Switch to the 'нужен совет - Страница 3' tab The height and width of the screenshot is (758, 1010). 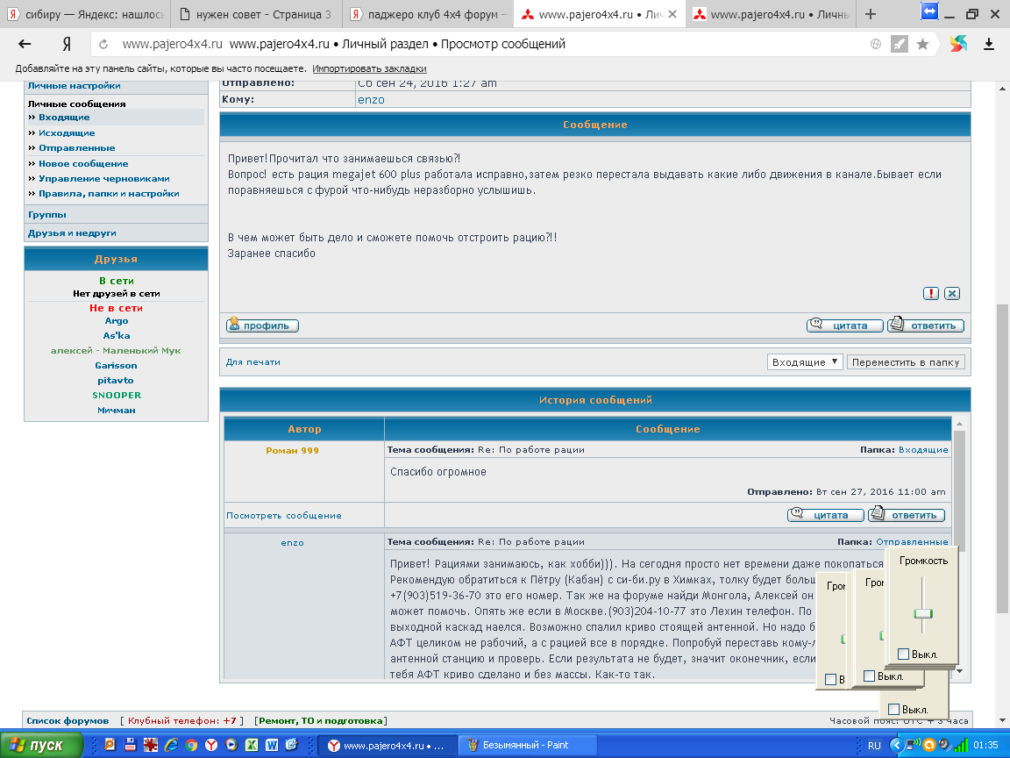tap(256, 14)
